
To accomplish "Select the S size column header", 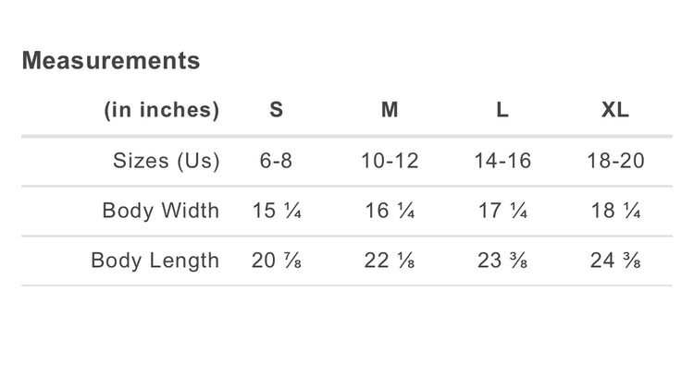I will coord(277,111).
